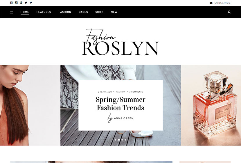Viewport: 241px width, 163px height.
Task: Open the Pinterest social link icon
Action: click(21, 3)
